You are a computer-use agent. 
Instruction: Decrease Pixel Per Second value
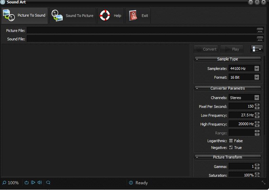(x=257, y=108)
